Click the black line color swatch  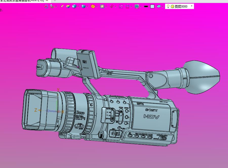tap(146, 7)
